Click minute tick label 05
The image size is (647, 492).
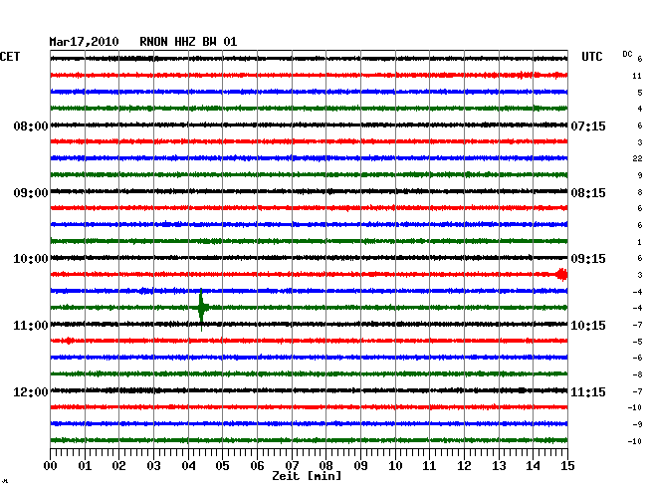pyautogui.click(x=222, y=465)
